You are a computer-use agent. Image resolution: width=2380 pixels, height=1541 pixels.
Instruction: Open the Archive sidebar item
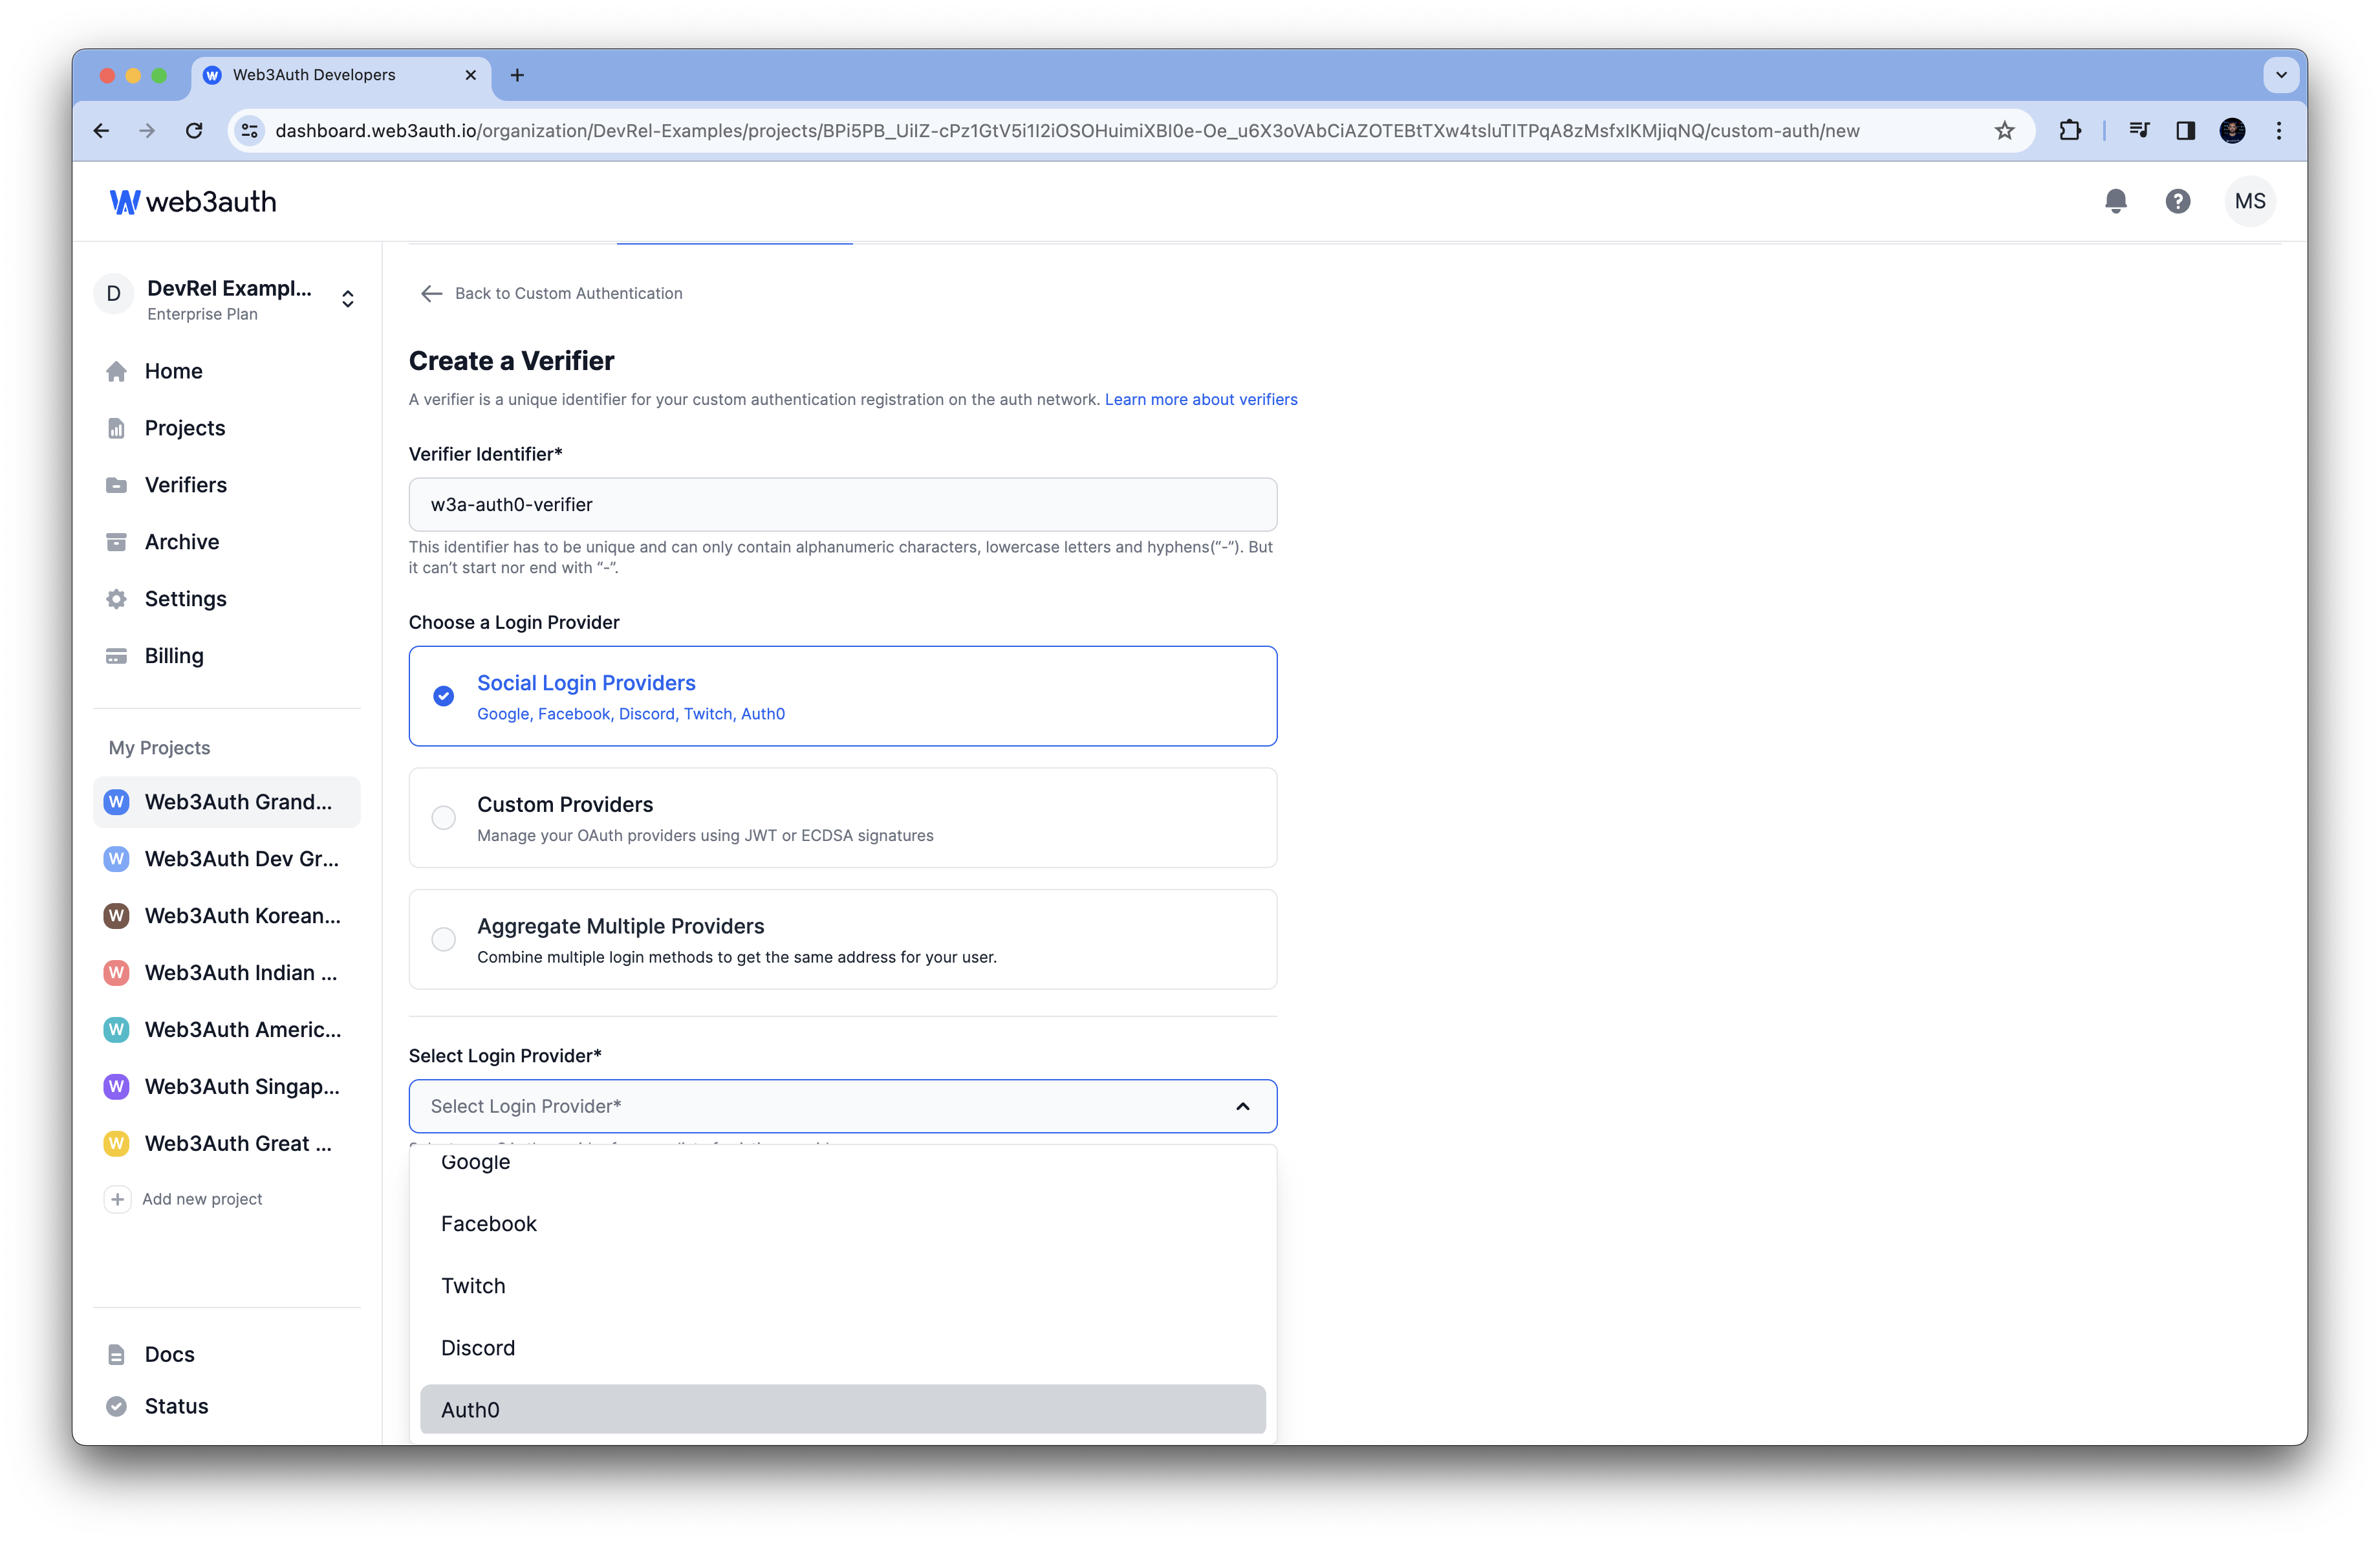226,542
